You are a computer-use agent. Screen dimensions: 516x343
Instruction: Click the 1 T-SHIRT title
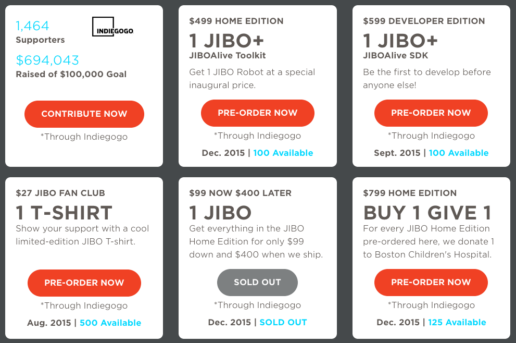click(x=64, y=213)
